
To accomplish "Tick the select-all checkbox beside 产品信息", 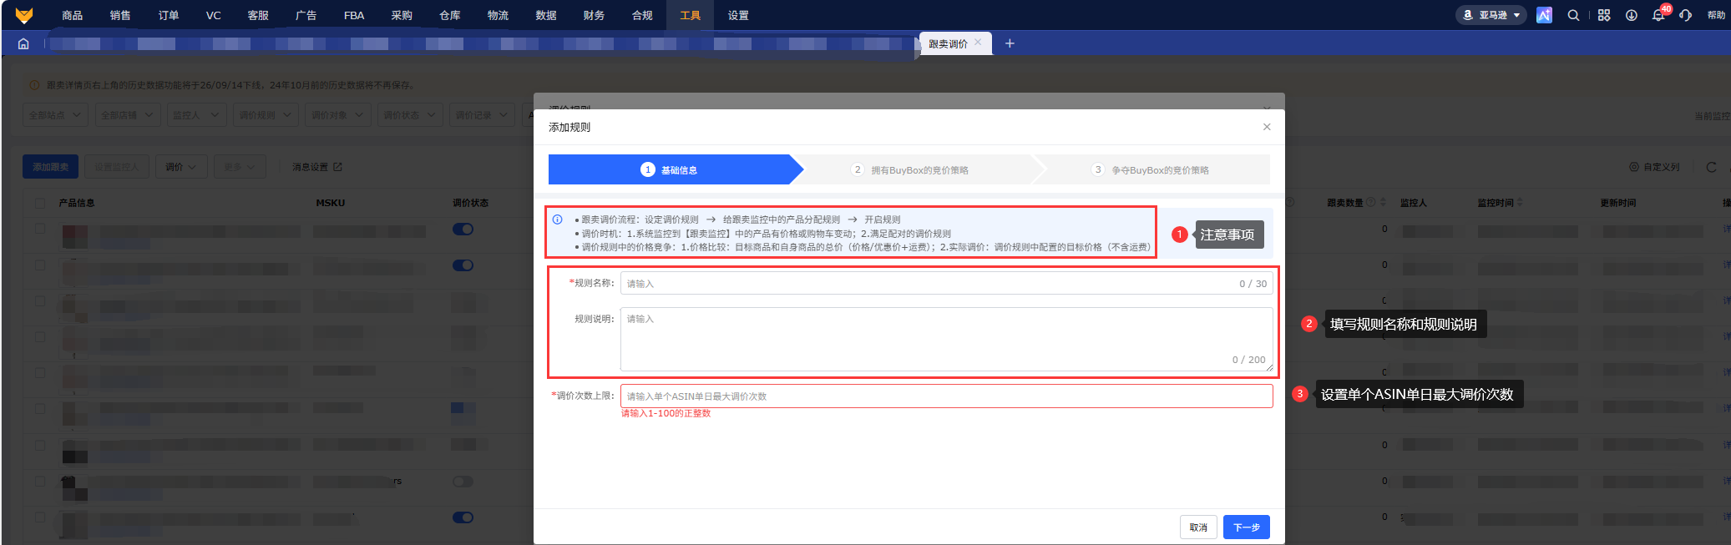I will click(40, 203).
